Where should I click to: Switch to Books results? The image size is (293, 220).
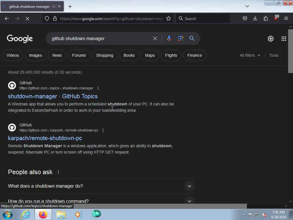pyautogui.click(x=129, y=55)
